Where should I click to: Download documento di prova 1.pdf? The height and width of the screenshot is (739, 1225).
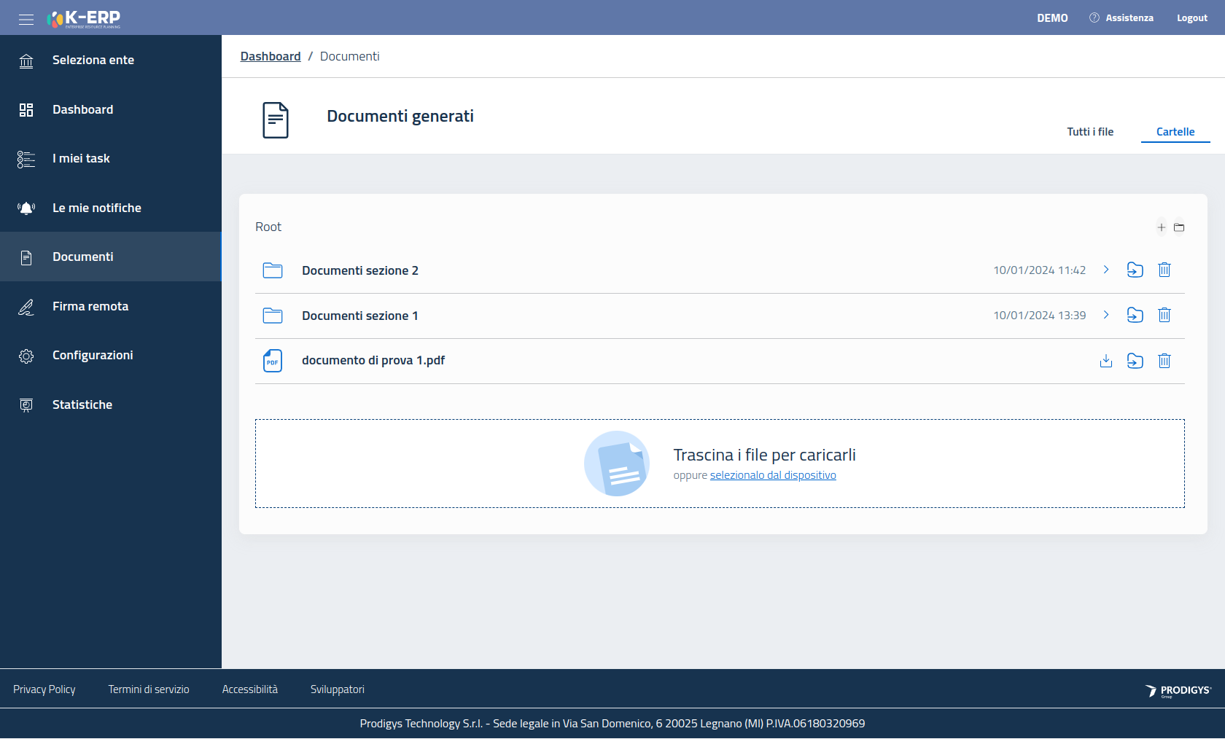(1106, 361)
